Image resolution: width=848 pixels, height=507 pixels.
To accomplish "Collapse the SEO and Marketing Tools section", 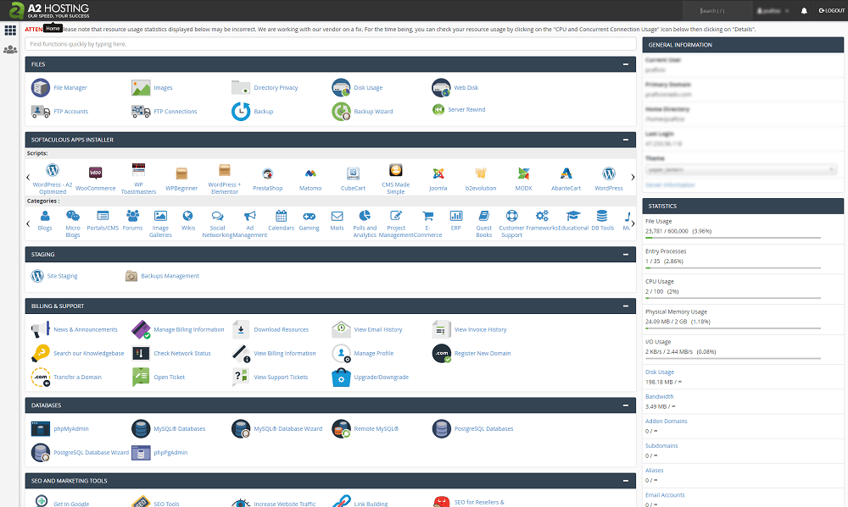I will (x=626, y=481).
